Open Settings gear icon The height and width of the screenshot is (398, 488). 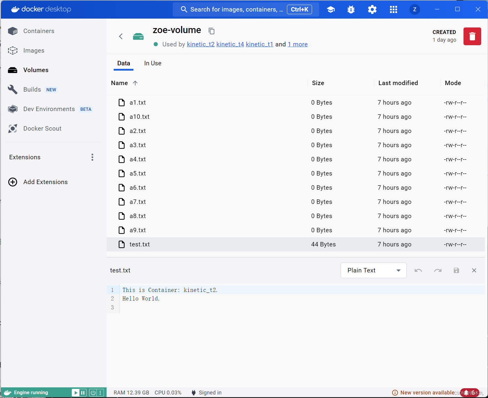click(x=372, y=9)
